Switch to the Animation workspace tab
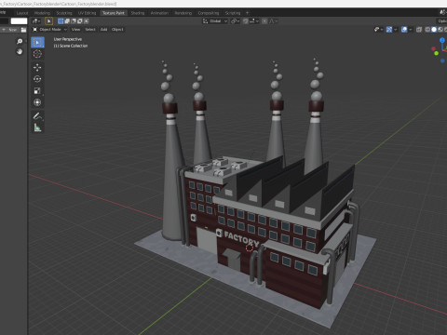447x335 pixels. point(159,13)
